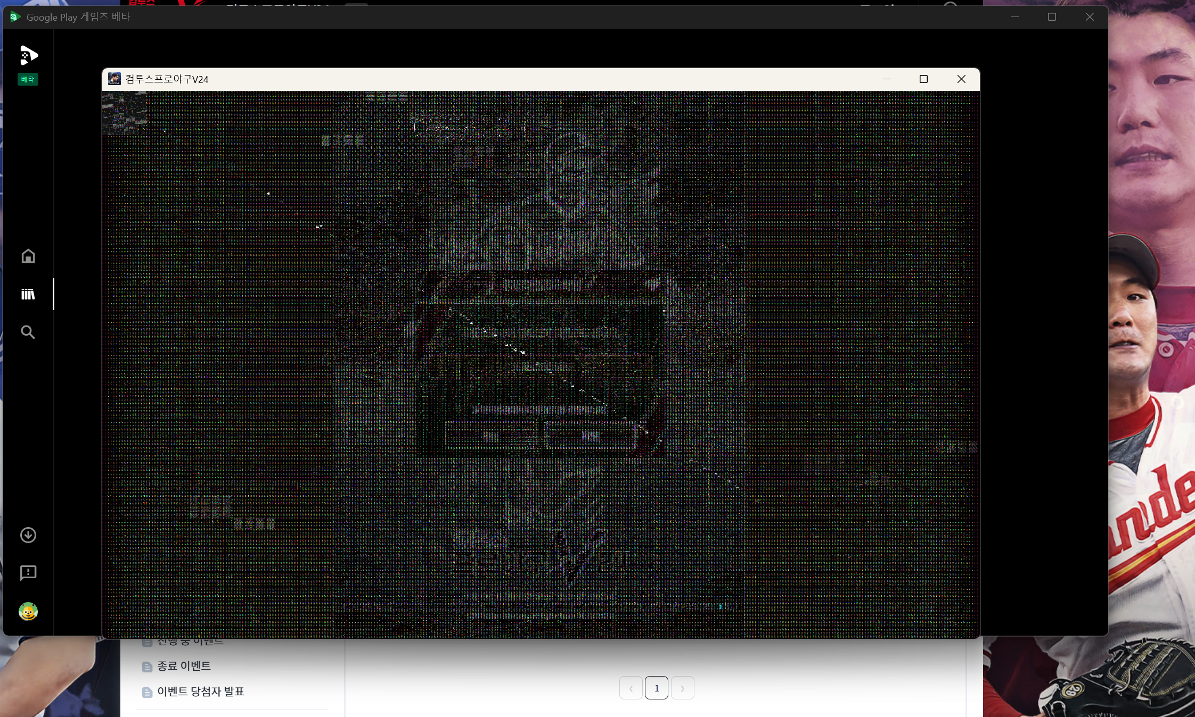The height and width of the screenshot is (717, 1195).
Task: Maximize the Google Play 게임즈 베타 window
Action: [x=1052, y=17]
